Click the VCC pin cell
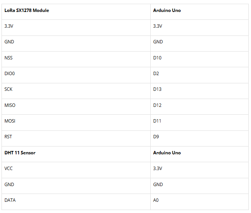 coord(9,169)
